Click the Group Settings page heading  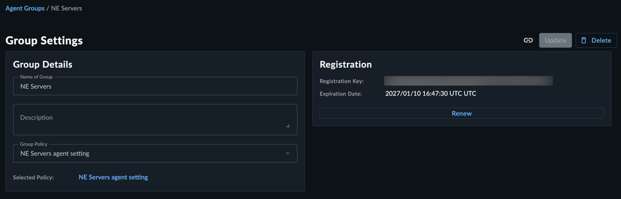tap(44, 41)
